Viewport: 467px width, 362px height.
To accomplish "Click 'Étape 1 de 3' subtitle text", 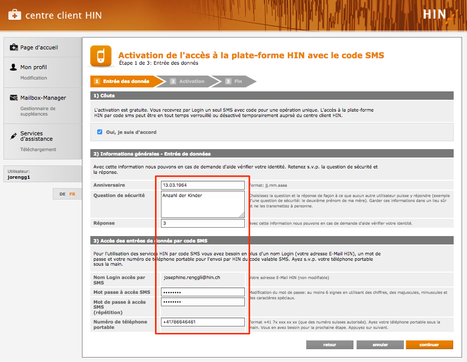I will point(159,63).
